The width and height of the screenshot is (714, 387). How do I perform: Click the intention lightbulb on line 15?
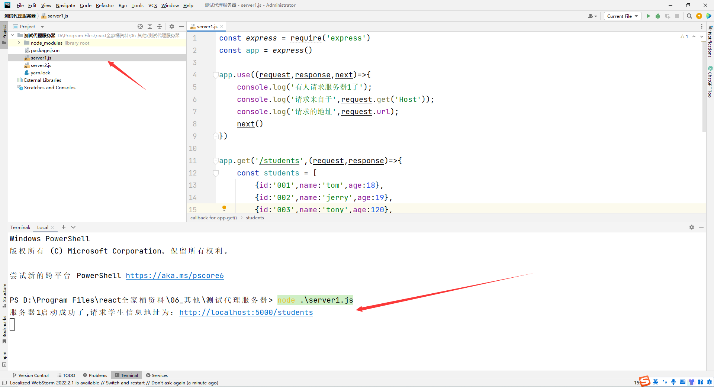(224, 209)
